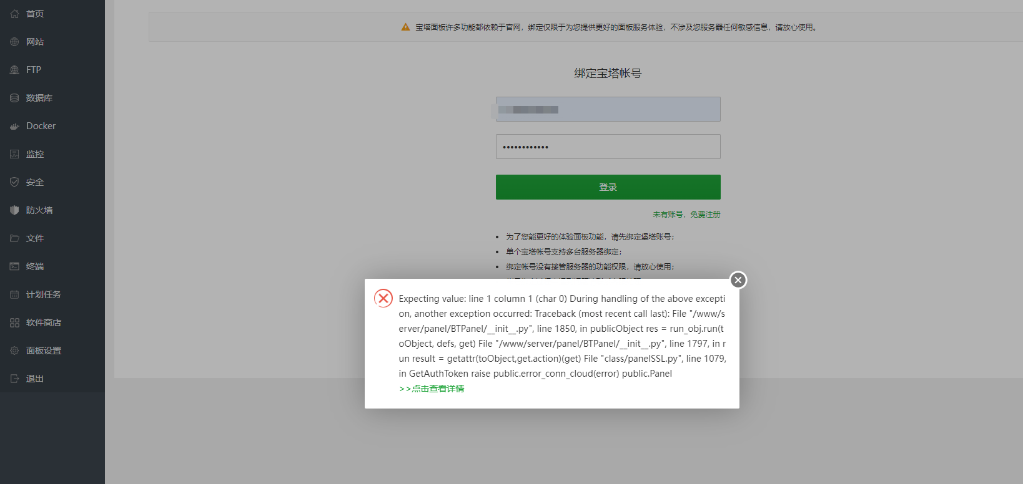Click the red error X icon in dialog
Image resolution: width=1023 pixels, height=484 pixels.
click(383, 298)
